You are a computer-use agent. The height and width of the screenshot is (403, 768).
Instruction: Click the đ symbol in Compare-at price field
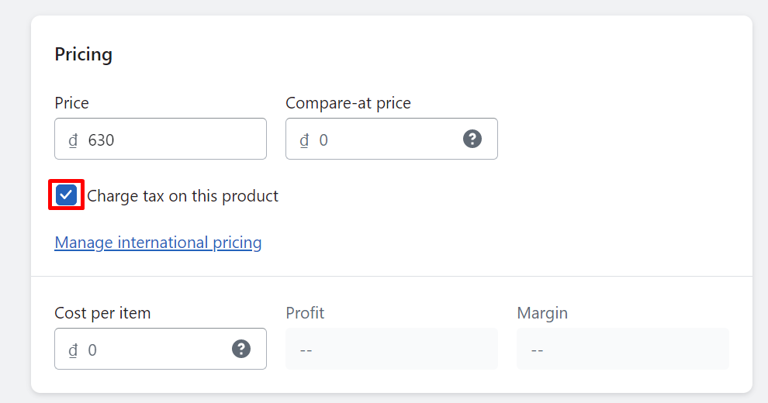[x=304, y=140]
